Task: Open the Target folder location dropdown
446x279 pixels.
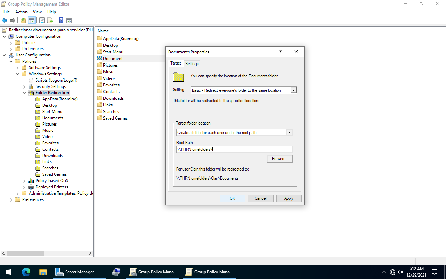Action: click(289, 133)
